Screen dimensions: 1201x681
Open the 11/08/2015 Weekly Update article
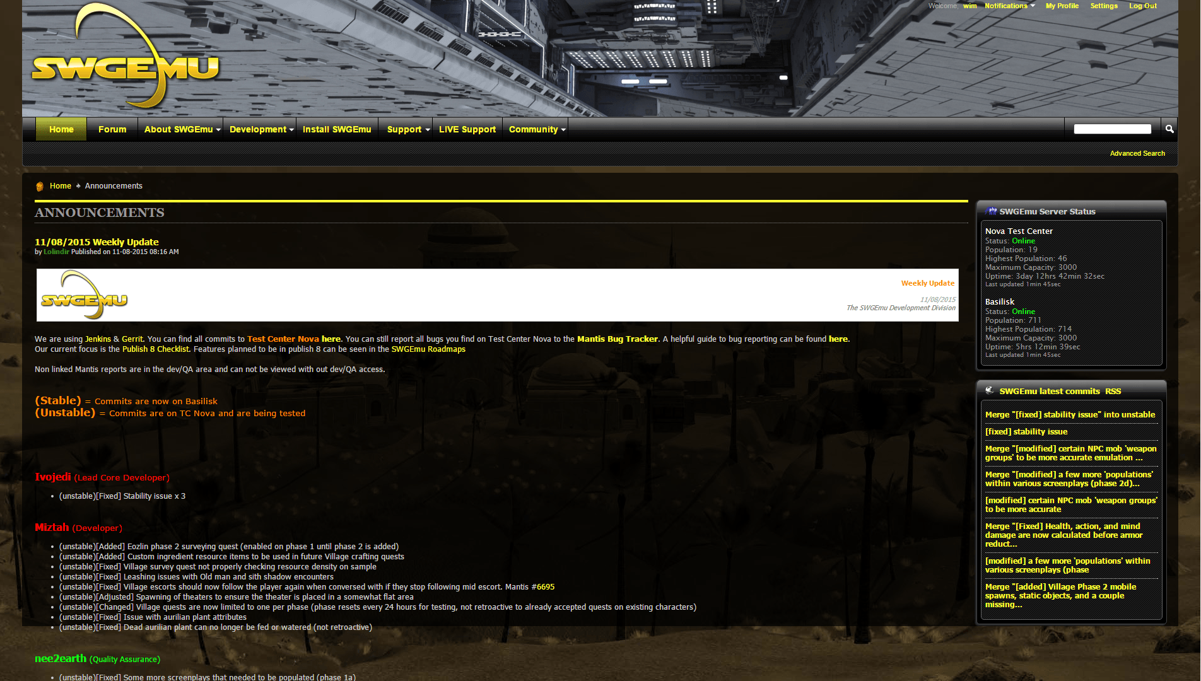(97, 242)
